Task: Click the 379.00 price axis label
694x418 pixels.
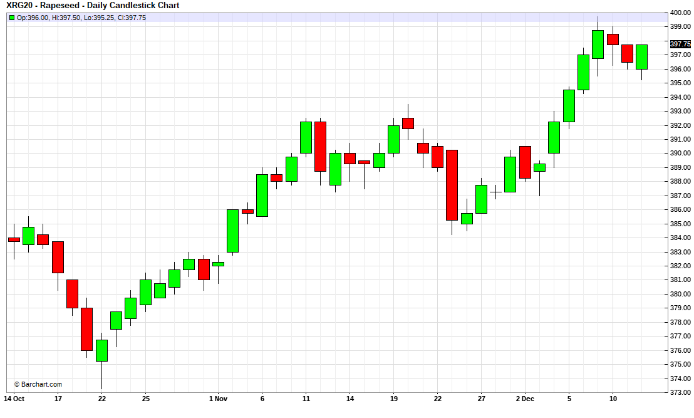Action: [x=680, y=308]
